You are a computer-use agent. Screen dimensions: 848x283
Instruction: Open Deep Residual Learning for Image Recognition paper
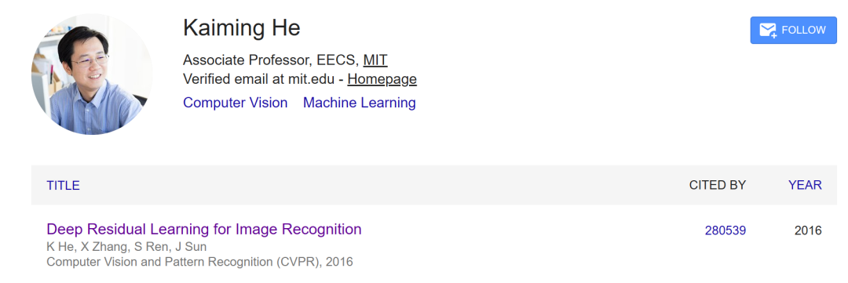pos(204,229)
